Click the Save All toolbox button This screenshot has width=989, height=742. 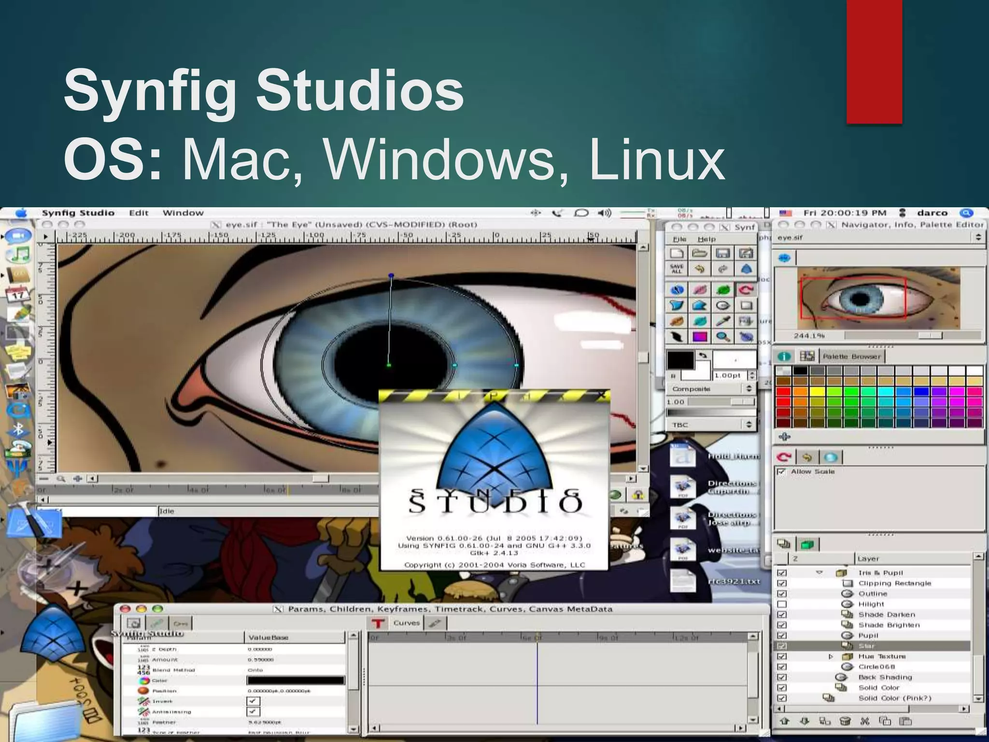click(x=677, y=269)
